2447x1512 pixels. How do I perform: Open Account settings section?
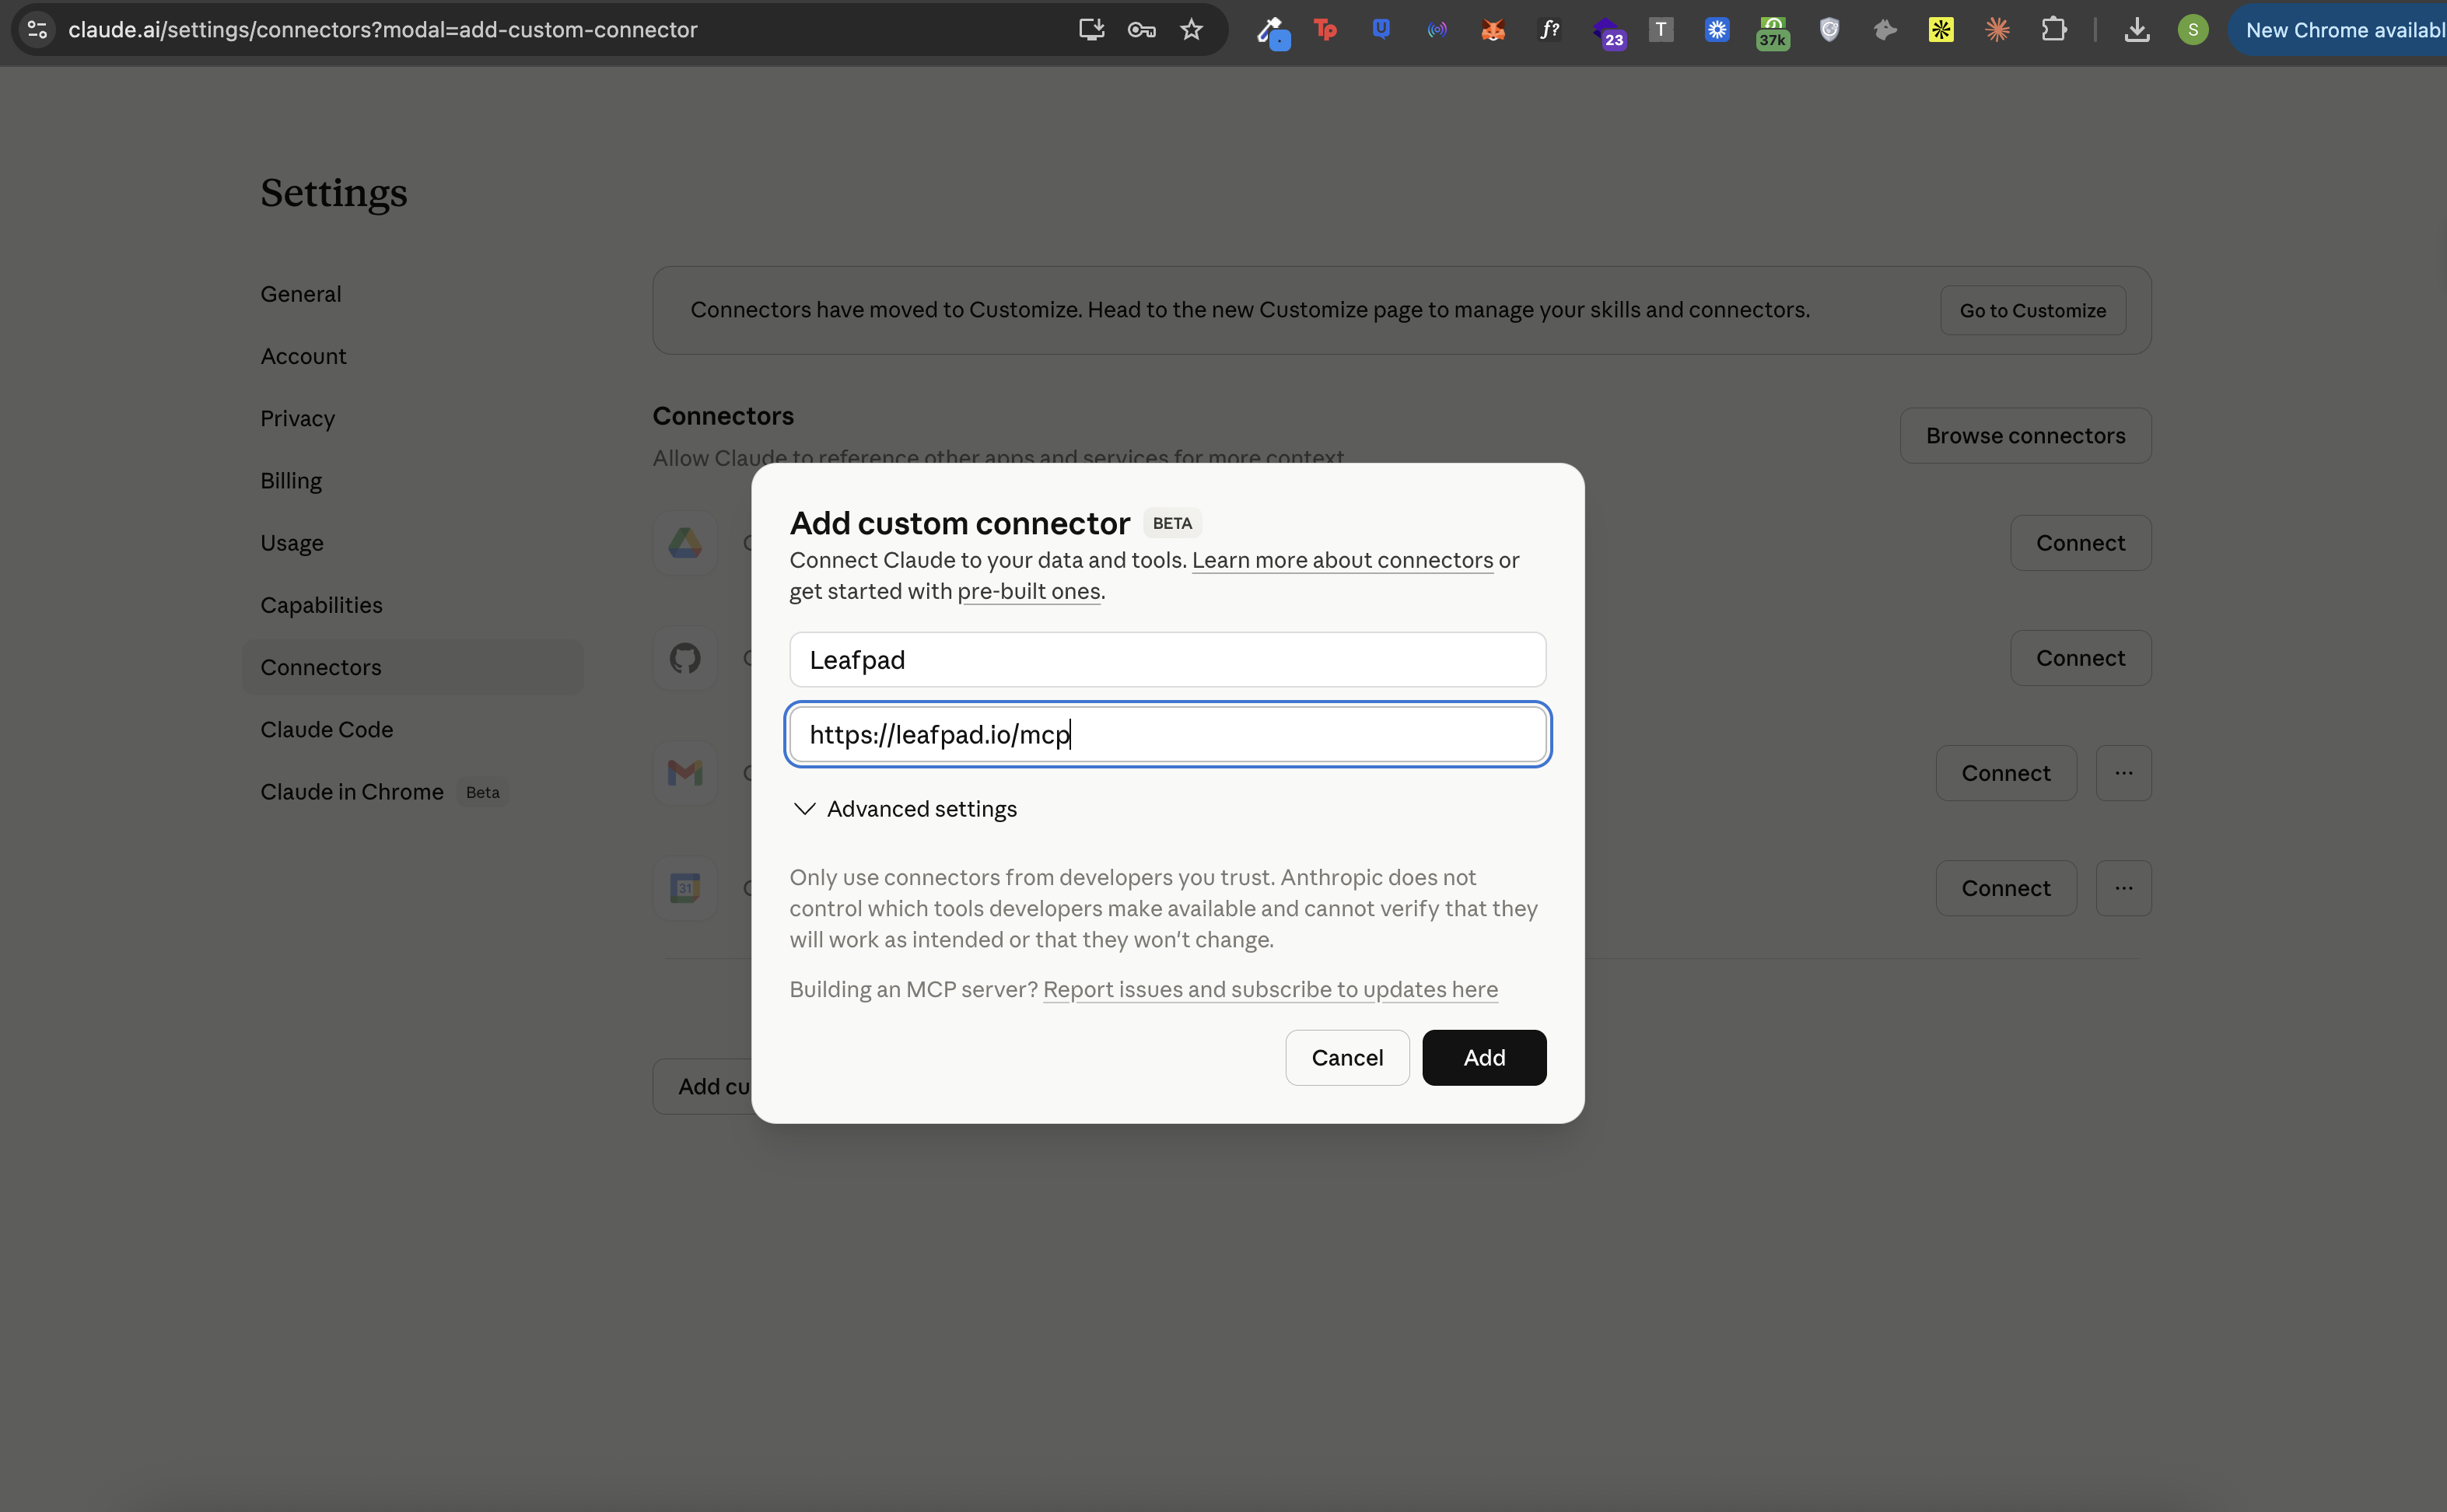[x=303, y=356]
